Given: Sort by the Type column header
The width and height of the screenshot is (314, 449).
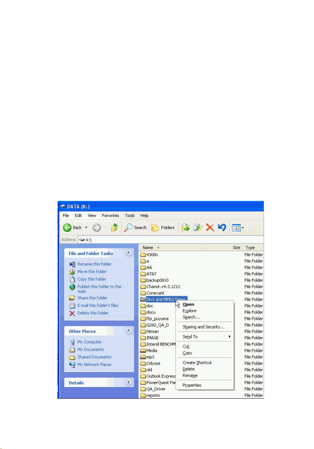Looking at the screenshot, I should (253, 247).
